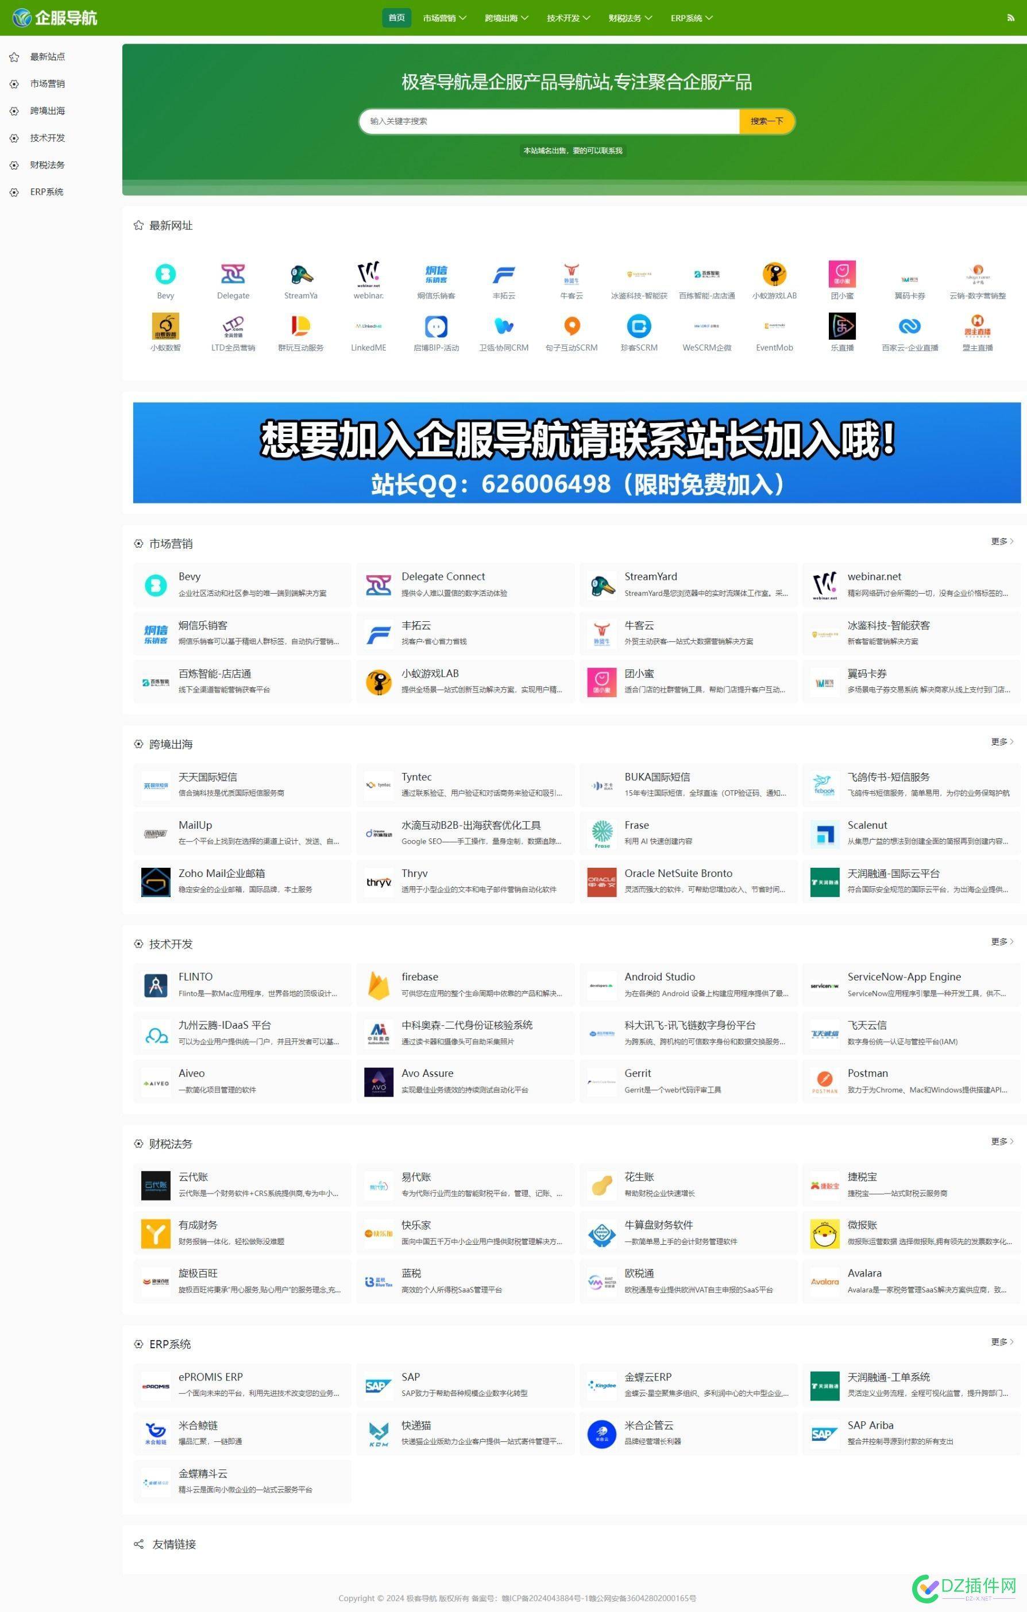This screenshot has height=1612, width=1027.
Task: Open the 百家云-企业直播 icon
Action: [909, 326]
